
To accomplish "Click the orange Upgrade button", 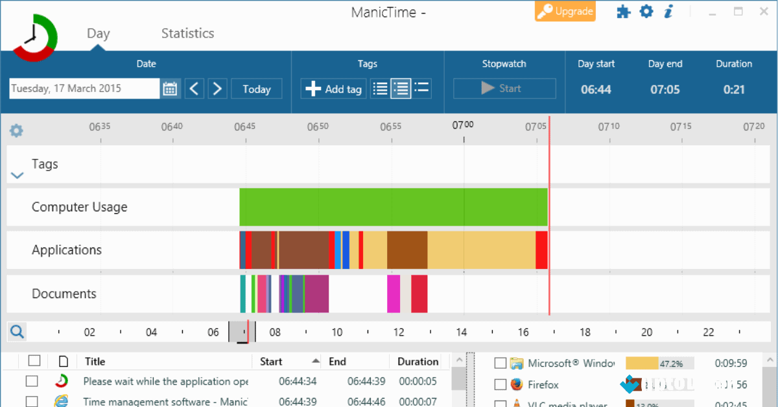I will point(565,12).
